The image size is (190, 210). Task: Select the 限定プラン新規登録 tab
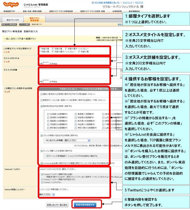[x=35, y=19]
